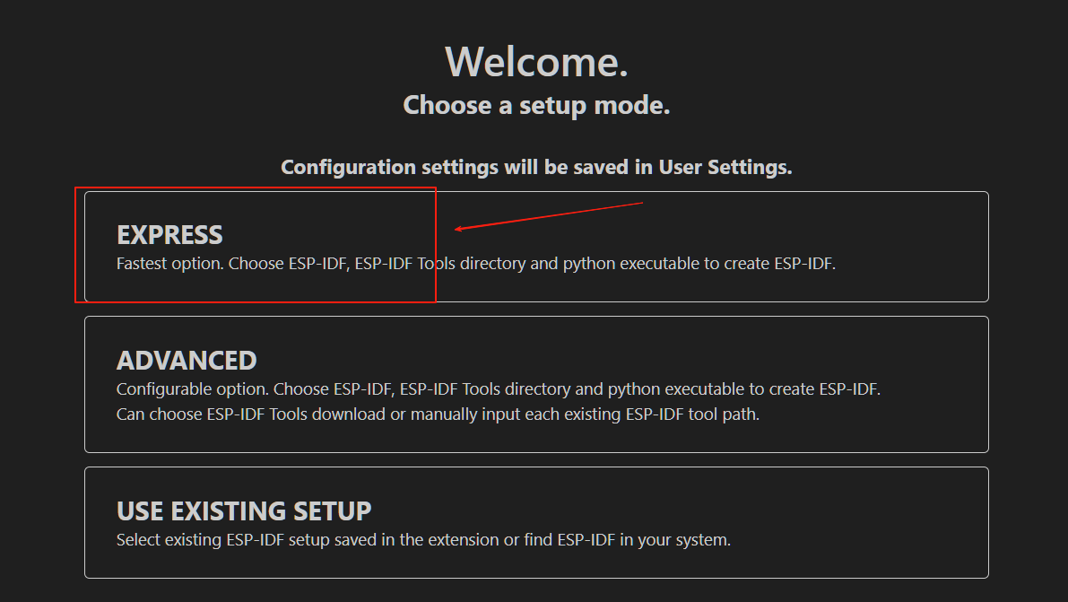Click the USE EXISTING SETUP heading
The height and width of the screenshot is (602, 1068).
point(244,511)
